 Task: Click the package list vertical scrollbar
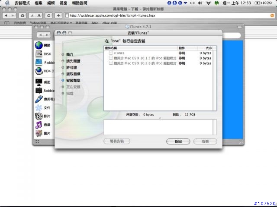214,80
